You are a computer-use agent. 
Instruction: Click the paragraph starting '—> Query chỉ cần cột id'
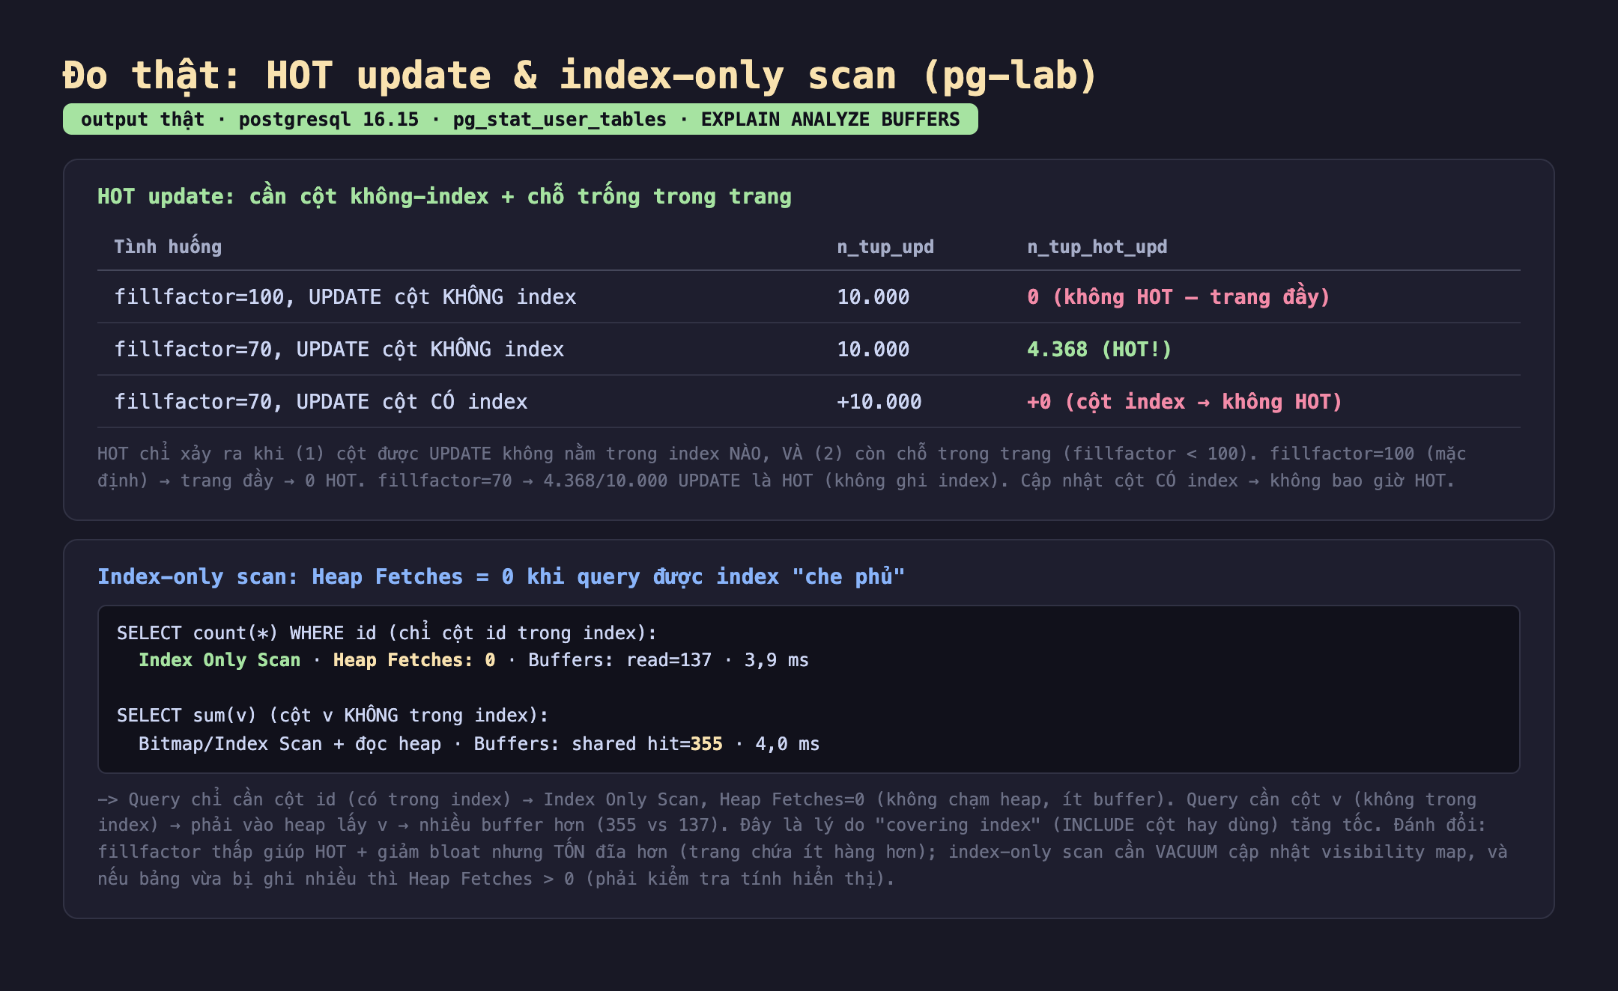[x=802, y=839]
